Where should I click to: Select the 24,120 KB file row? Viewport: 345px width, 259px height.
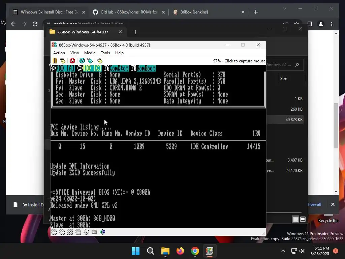pos(285,170)
